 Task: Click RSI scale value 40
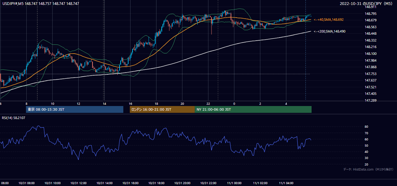pos(367,152)
